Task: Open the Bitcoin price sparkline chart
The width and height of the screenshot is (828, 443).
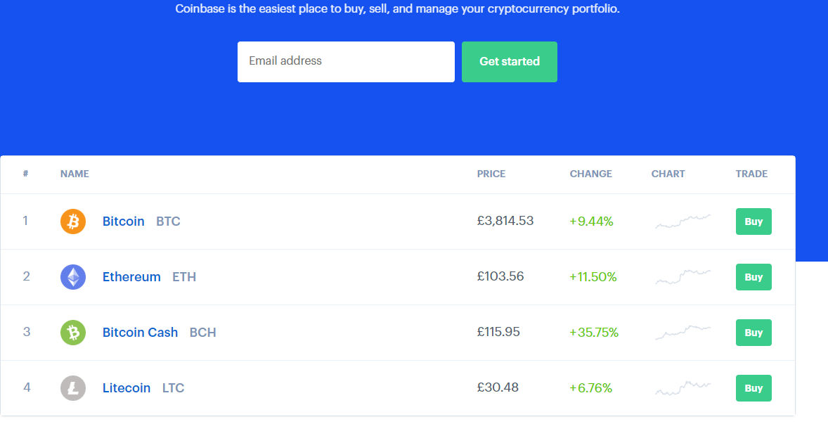Action: pos(683,222)
